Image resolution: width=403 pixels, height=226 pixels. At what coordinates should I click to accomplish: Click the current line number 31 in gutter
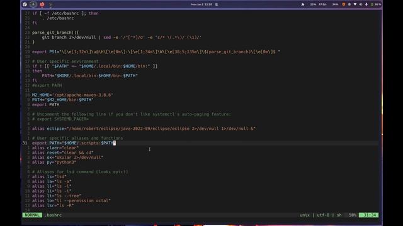(x=25, y=143)
